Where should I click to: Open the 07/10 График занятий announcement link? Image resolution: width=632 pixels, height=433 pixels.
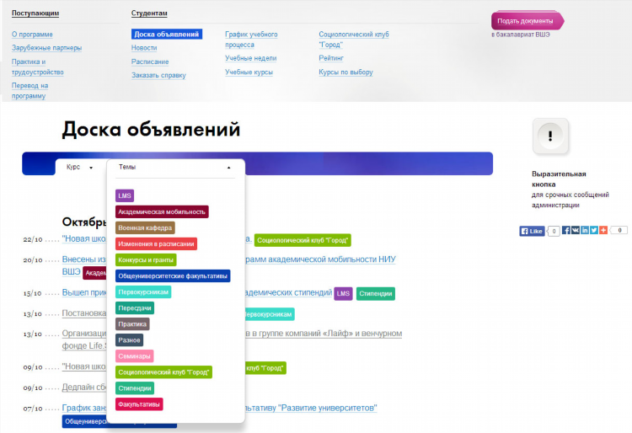point(84,408)
